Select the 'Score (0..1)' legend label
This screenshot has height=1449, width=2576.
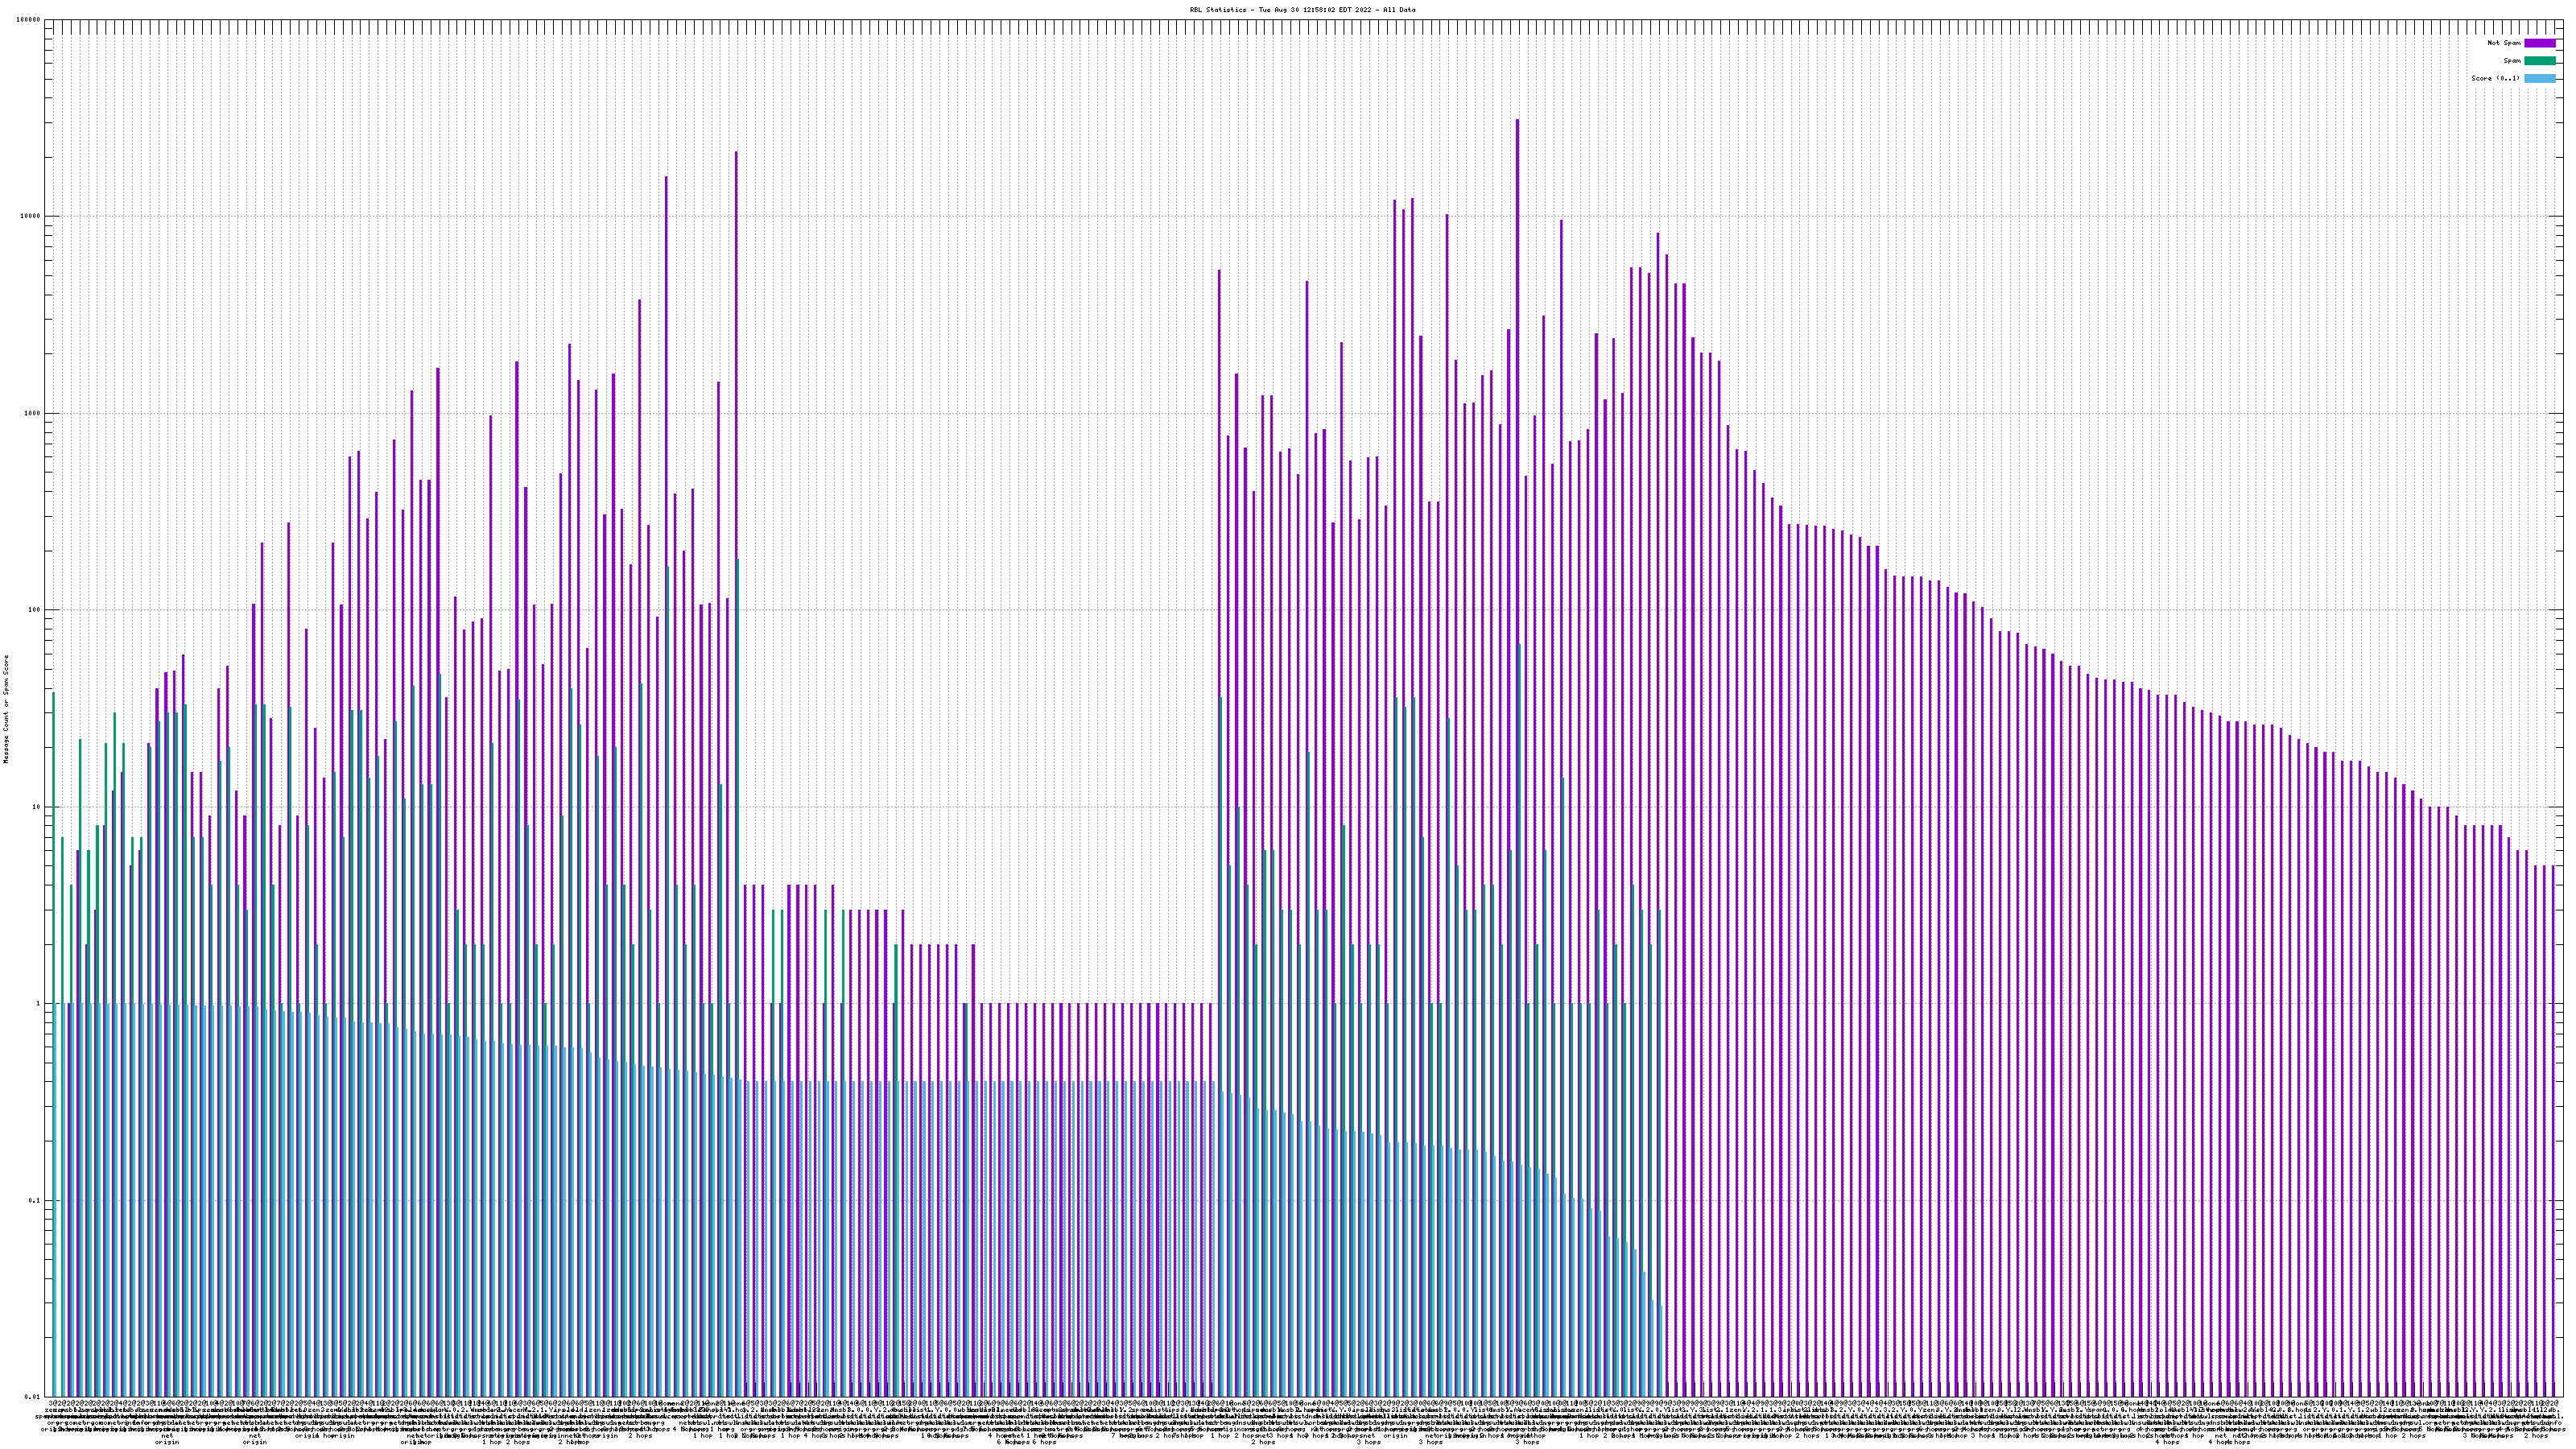pyautogui.click(x=2495, y=78)
